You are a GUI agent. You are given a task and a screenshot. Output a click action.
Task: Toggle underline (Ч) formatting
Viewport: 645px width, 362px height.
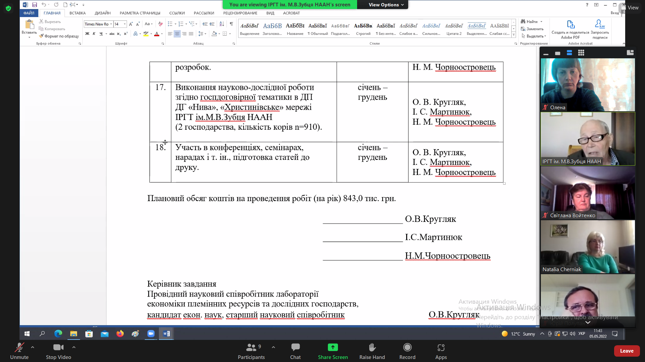pos(101,34)
